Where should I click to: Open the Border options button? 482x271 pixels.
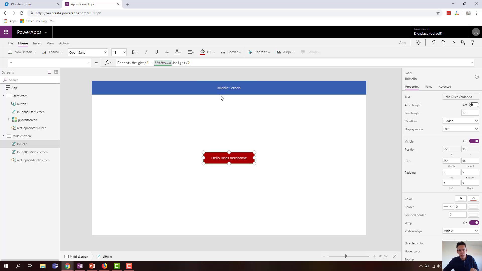pyautogui.click(x=231, y=52)
